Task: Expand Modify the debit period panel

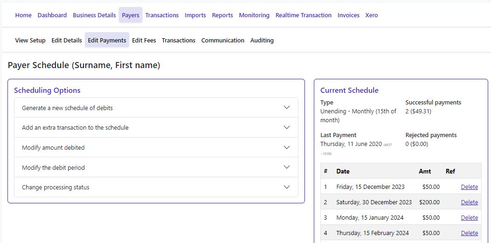Action: (156, 167)
